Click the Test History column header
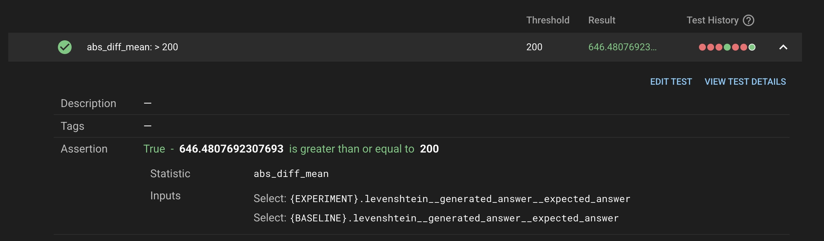This screenshot has height=241, width=824. pos(712,20)
